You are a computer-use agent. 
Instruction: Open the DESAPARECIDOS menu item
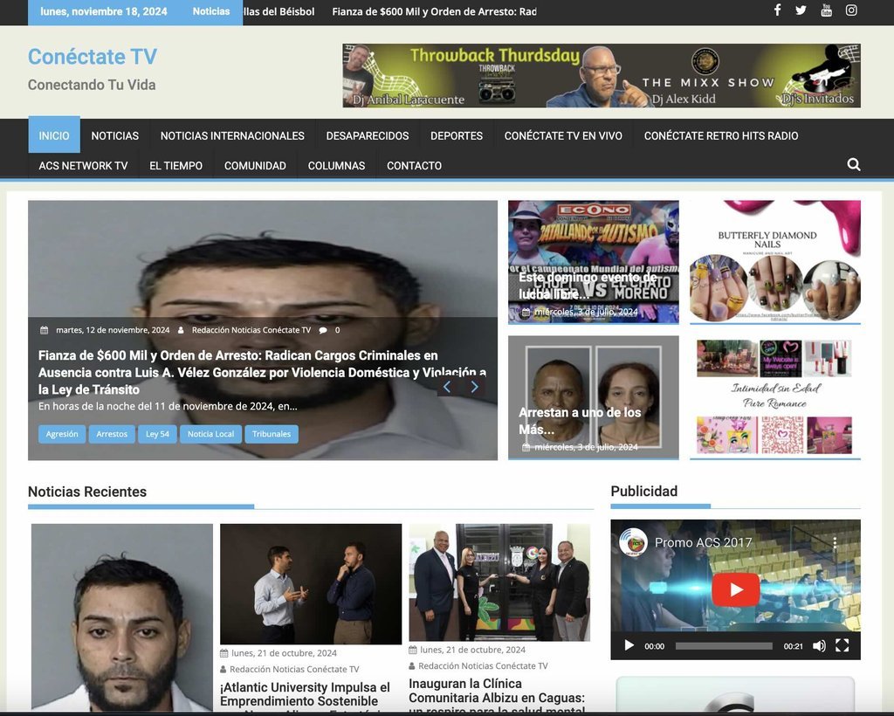pos(368,135)
